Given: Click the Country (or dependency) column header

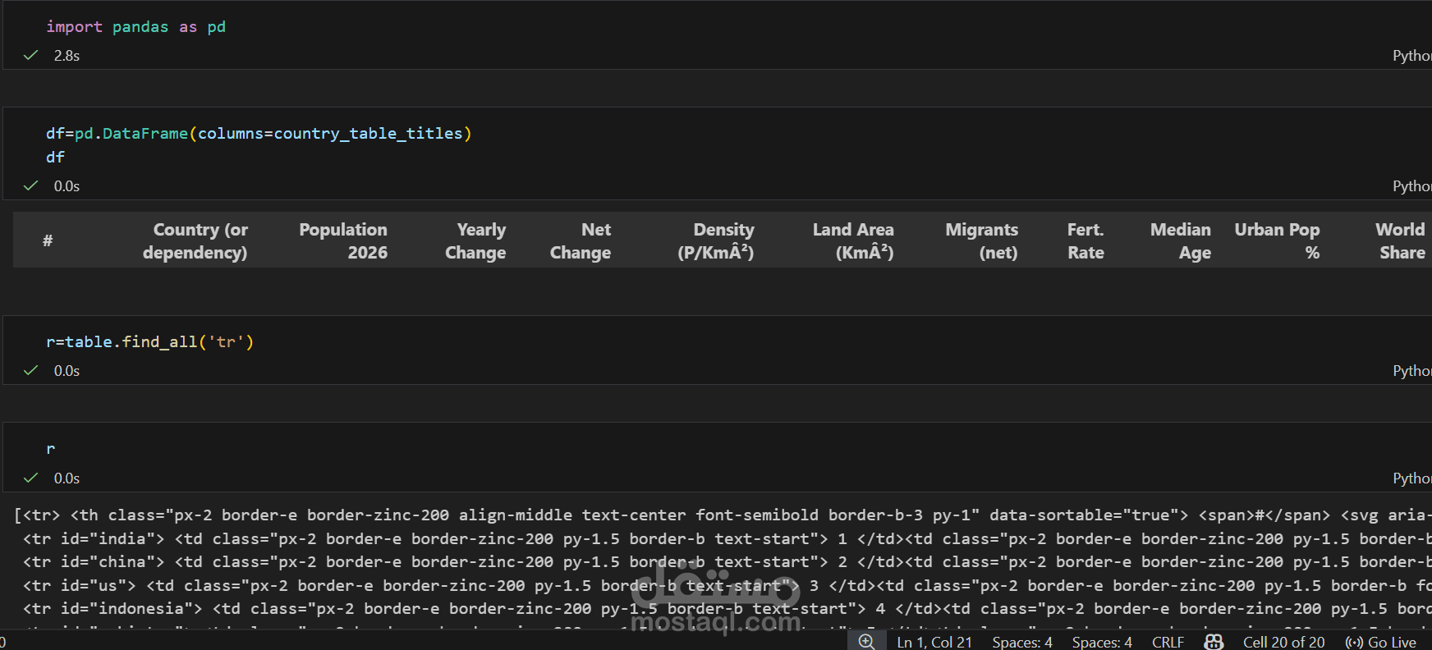Looking at the screenshot, I should 195,240.
